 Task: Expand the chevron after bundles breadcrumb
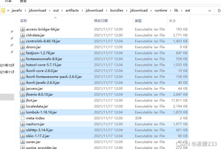coord(126,10)
